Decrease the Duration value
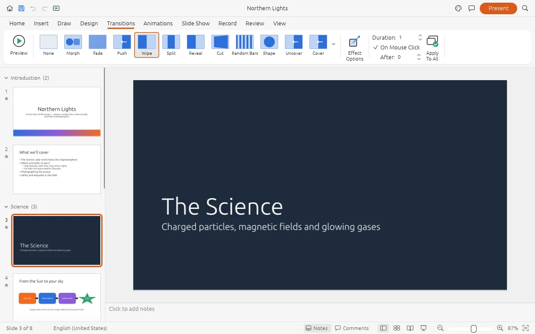535x334 pixels. tap(420, 40)
